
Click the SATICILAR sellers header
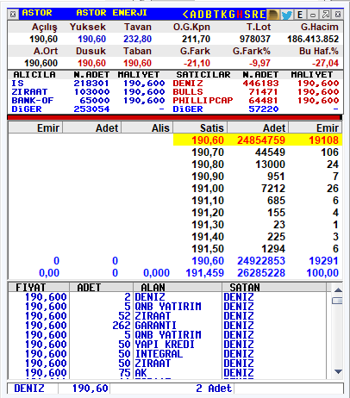pyautogui.click(x=203, y=75)
